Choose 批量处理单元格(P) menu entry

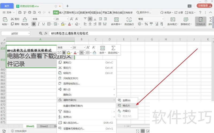(86, 106)
